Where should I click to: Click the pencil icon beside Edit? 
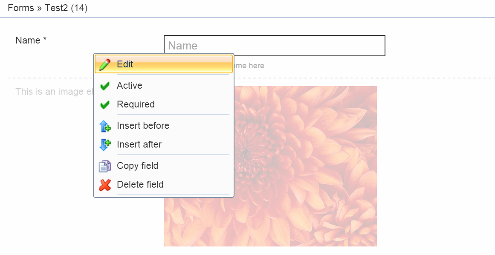[x=104, y=64]
